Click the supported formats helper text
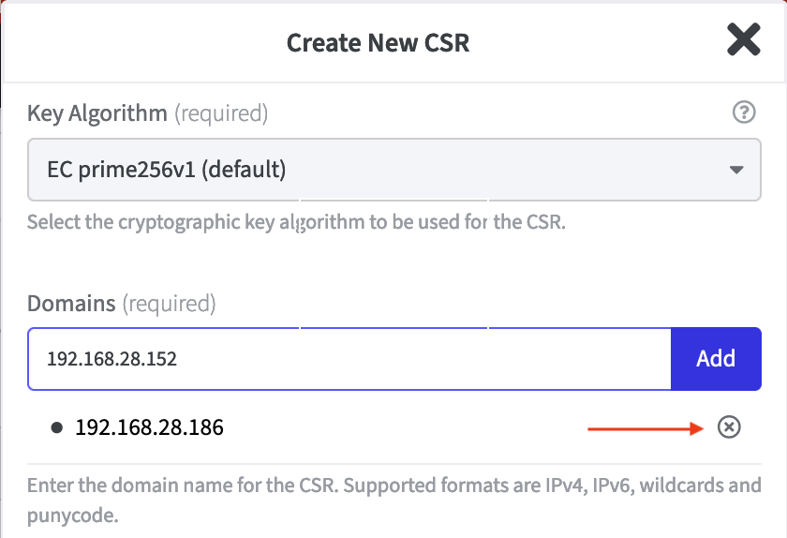Viewport: 787px width, 538px height. [393, 486]
